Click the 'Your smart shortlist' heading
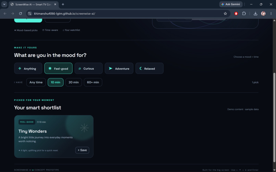 38,107
